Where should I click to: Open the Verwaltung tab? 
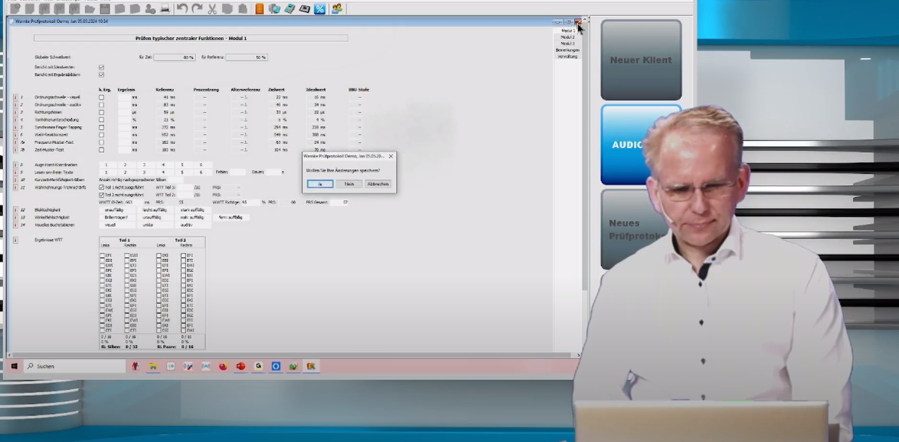pyautogui.click(x=567, y=56)
